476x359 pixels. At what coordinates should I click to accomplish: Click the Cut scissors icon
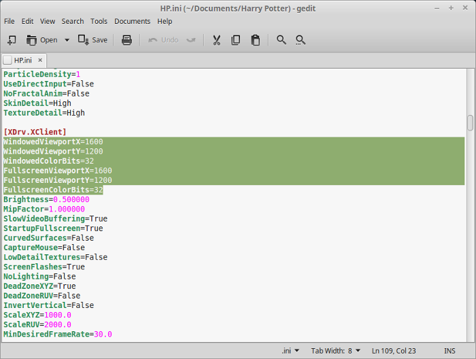216,40
